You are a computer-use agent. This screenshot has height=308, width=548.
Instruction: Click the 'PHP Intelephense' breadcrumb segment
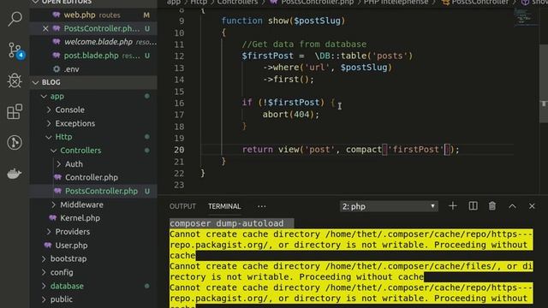(x=396, y=2)
